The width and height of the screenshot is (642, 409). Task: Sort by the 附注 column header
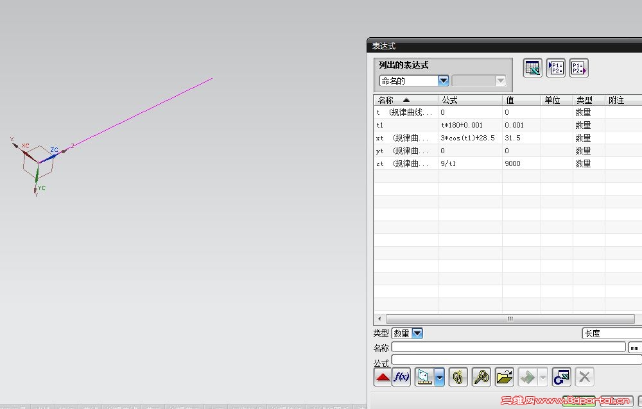point(623,100)
